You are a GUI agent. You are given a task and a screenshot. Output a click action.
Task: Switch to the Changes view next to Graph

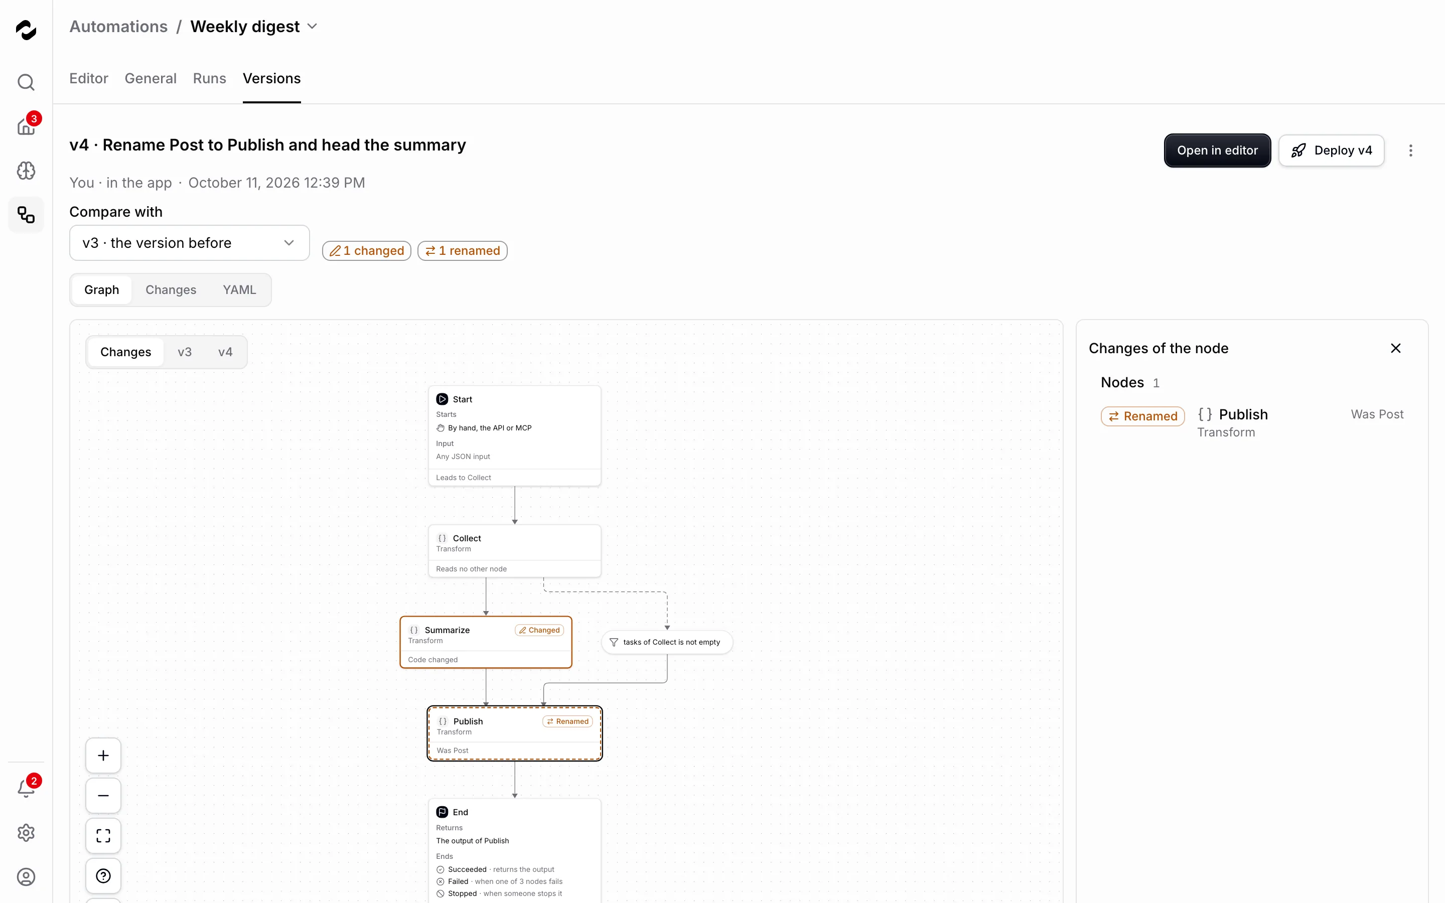click(x=171, y=289)
